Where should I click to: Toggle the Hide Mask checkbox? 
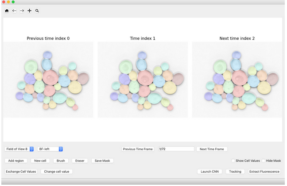click(x=264, y=161)
